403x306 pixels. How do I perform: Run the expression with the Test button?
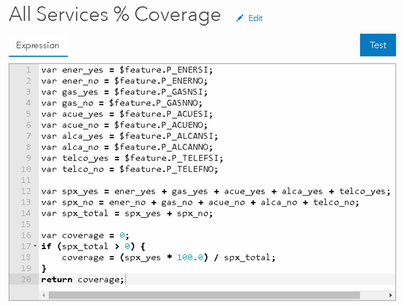tap(378, 45)
